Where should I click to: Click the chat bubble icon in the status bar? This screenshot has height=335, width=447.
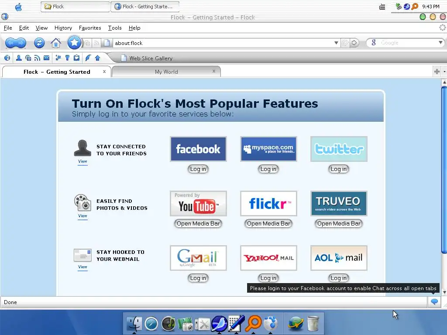pos(434,302)
